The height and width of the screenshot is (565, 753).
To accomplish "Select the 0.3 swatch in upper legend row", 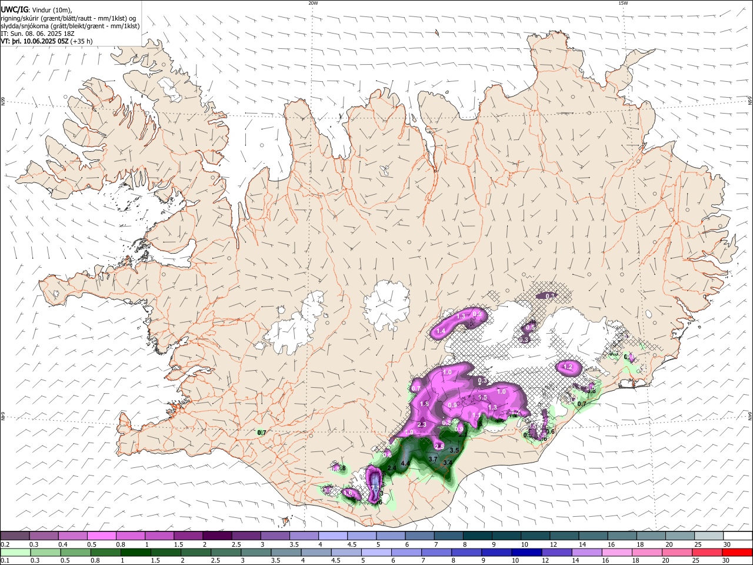I will pos(44,536).
